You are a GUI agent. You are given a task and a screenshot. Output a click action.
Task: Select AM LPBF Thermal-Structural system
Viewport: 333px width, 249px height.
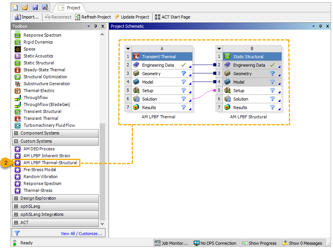click(46, 163)
